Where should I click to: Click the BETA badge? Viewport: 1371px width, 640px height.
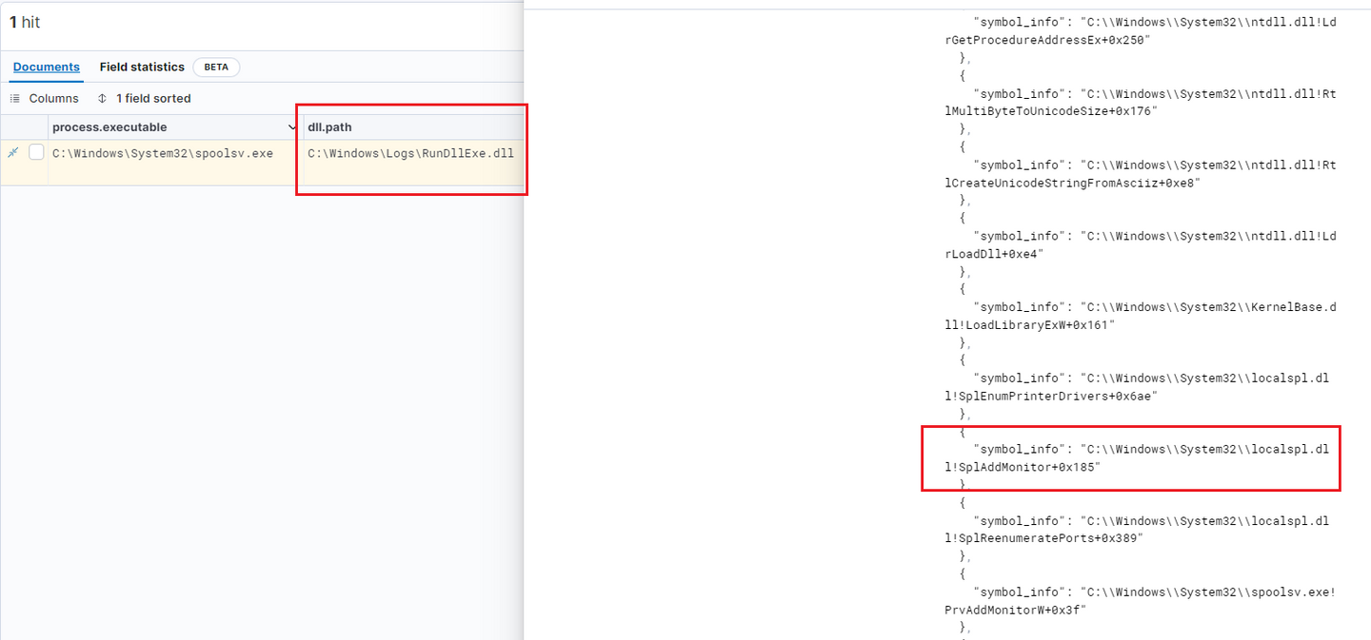[216, 68]
